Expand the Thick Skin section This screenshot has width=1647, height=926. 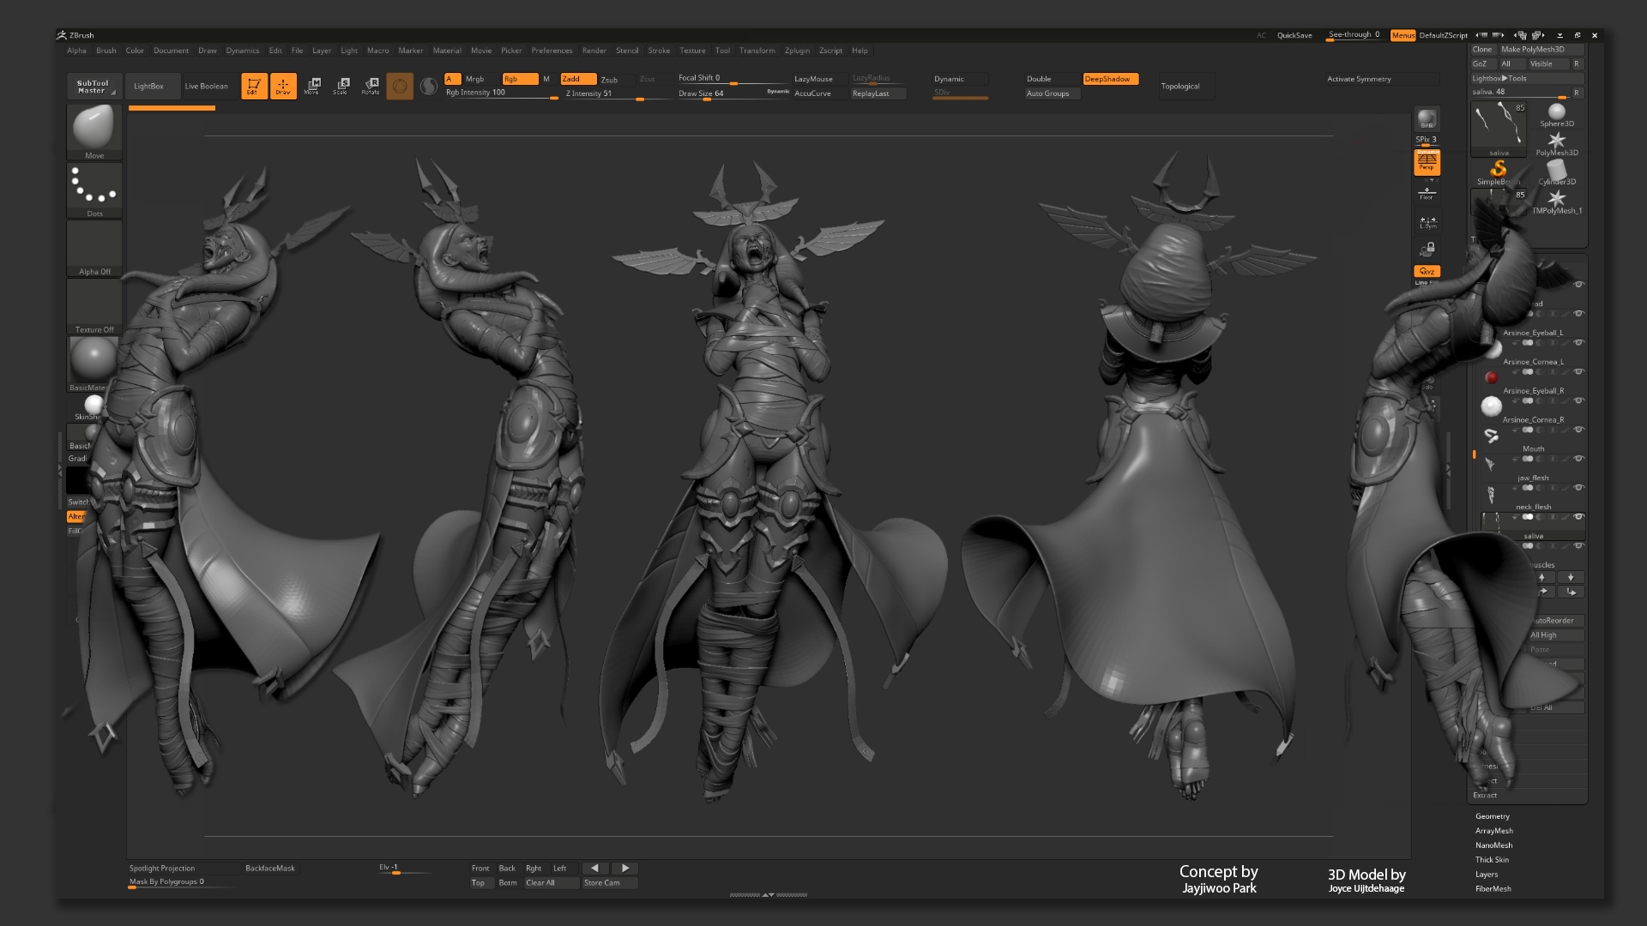(1492, 860)
